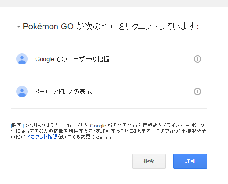Click the info icon for Google でのユーザーの把握
The height and width of the screenshot is (184, 228).
click(x=198, y=59)
